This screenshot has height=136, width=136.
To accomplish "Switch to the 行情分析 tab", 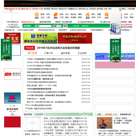I will pyautogui.click(x=48, y=53).
